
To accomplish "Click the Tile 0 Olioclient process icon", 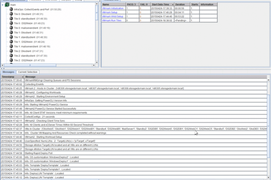I will [11, 14].
